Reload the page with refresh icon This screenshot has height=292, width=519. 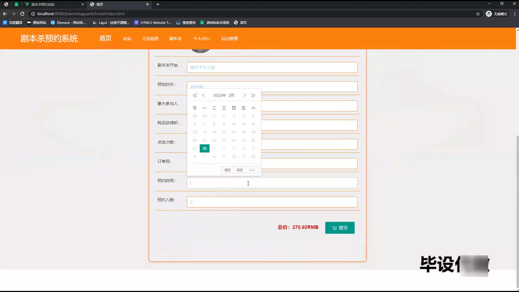point(22,14)
